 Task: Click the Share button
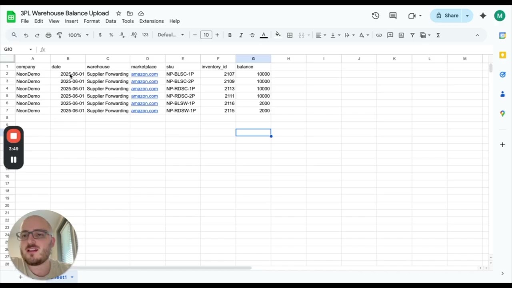point(447,16)
